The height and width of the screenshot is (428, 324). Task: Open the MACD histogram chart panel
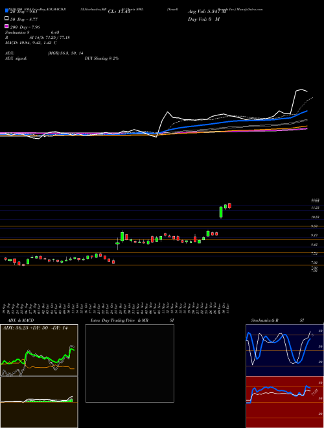(x=39, y=402)
